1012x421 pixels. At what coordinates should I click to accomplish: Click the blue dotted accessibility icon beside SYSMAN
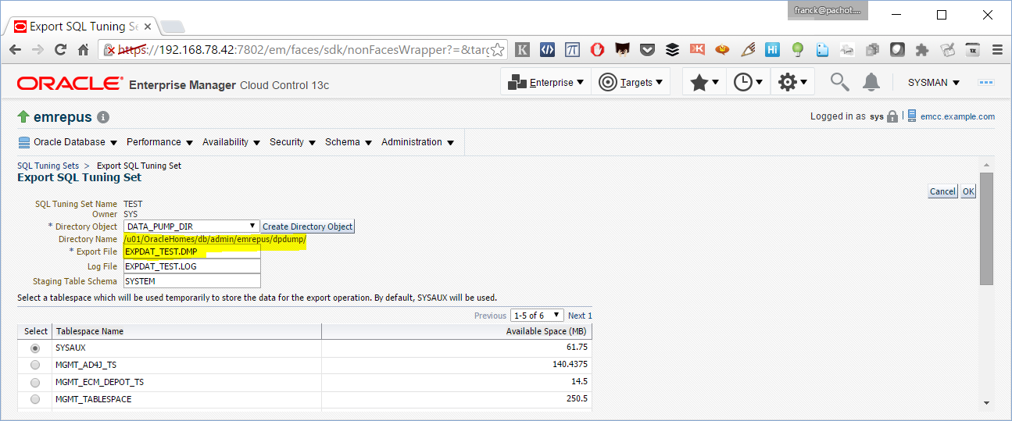coord(986,82)
